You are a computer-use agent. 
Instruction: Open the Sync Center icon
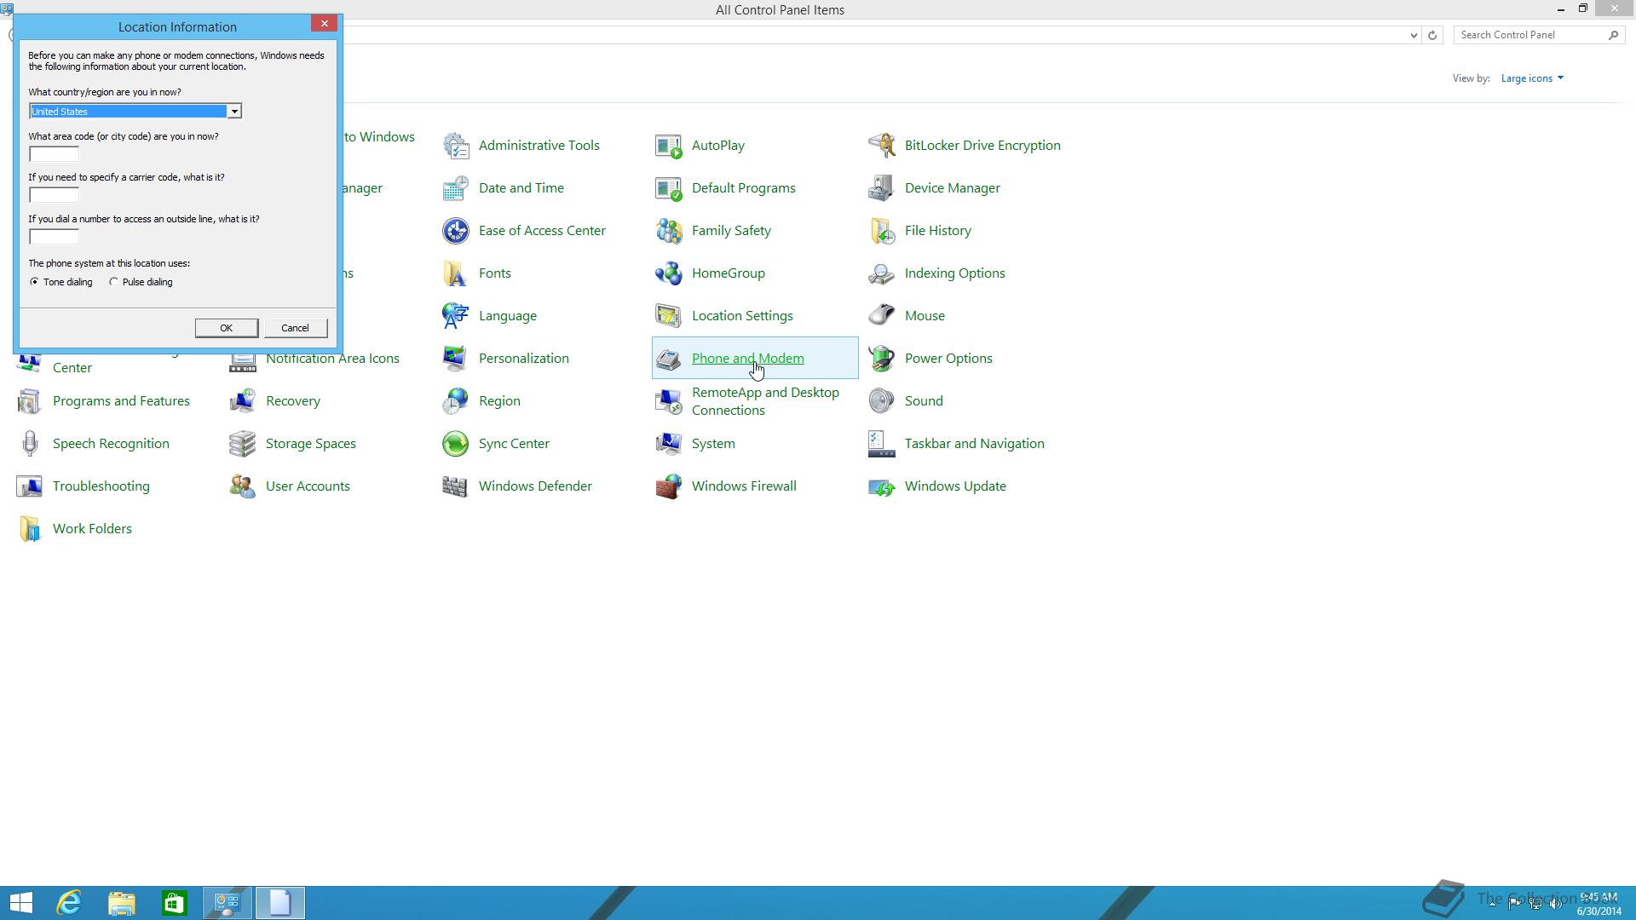(456, 444)
